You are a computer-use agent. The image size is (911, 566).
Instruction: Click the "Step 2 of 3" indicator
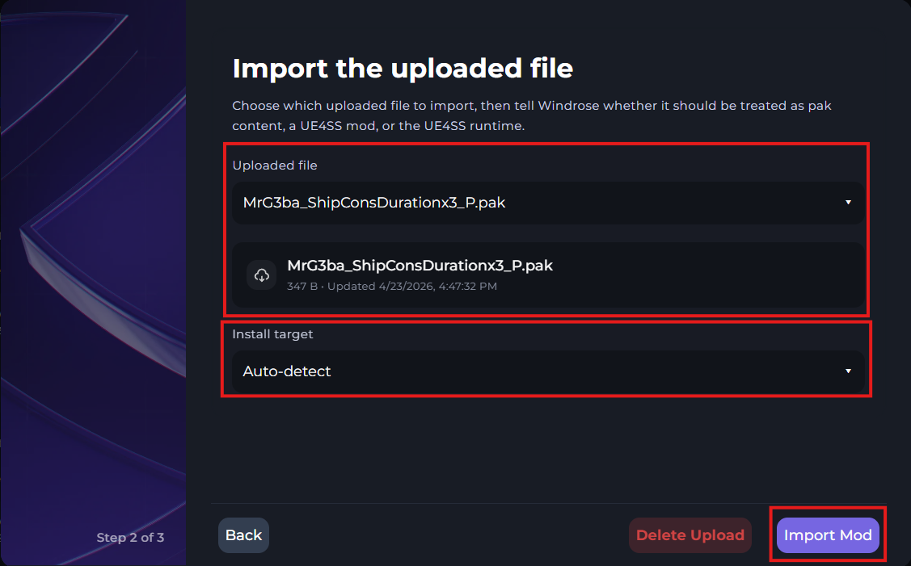pos(130,538)
